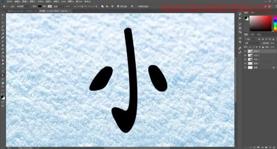Viewport: 277px width, 149px height.
Task: Open the Actions panel play icon
Action: point(240,18)
